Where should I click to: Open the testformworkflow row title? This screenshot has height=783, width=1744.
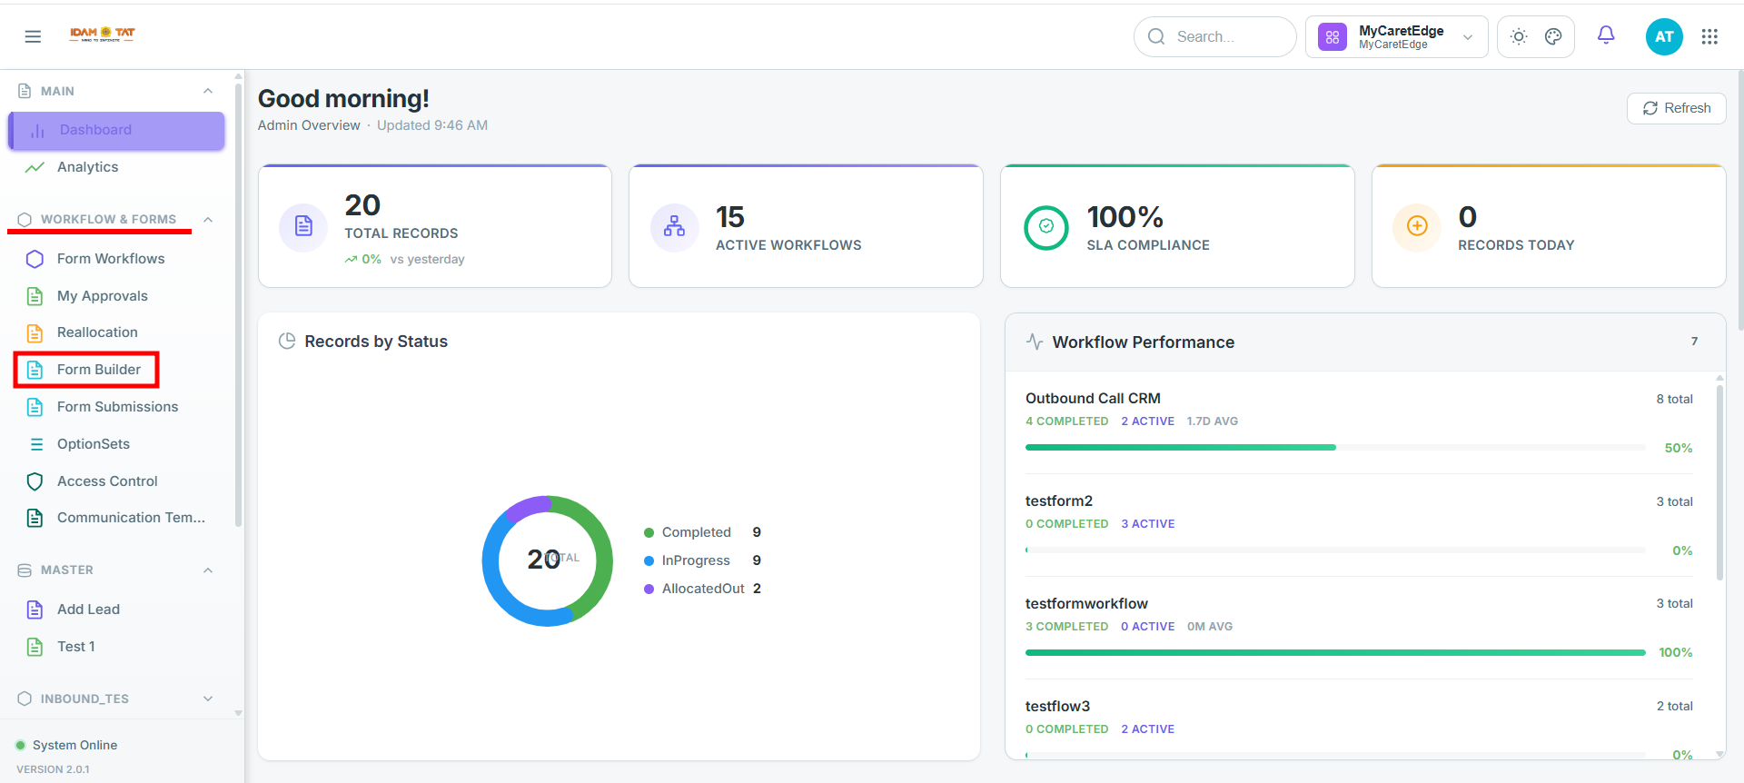click(1086, 604)
